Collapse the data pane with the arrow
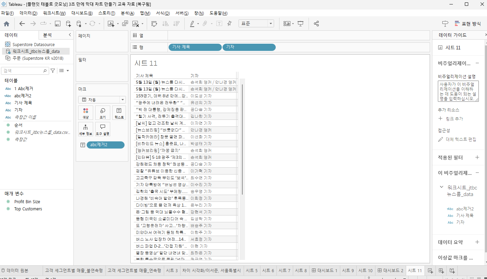 70,35
